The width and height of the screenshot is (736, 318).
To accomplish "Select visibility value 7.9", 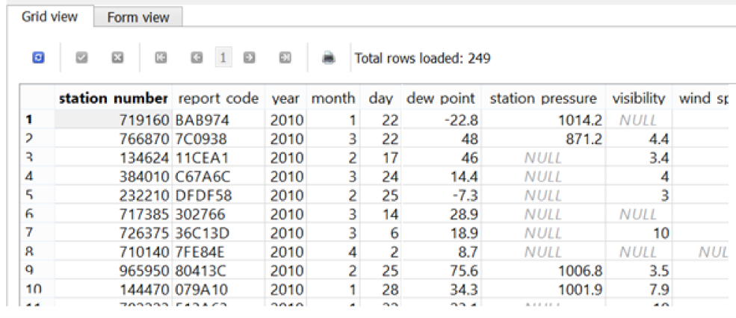I will tap(639, 290).
